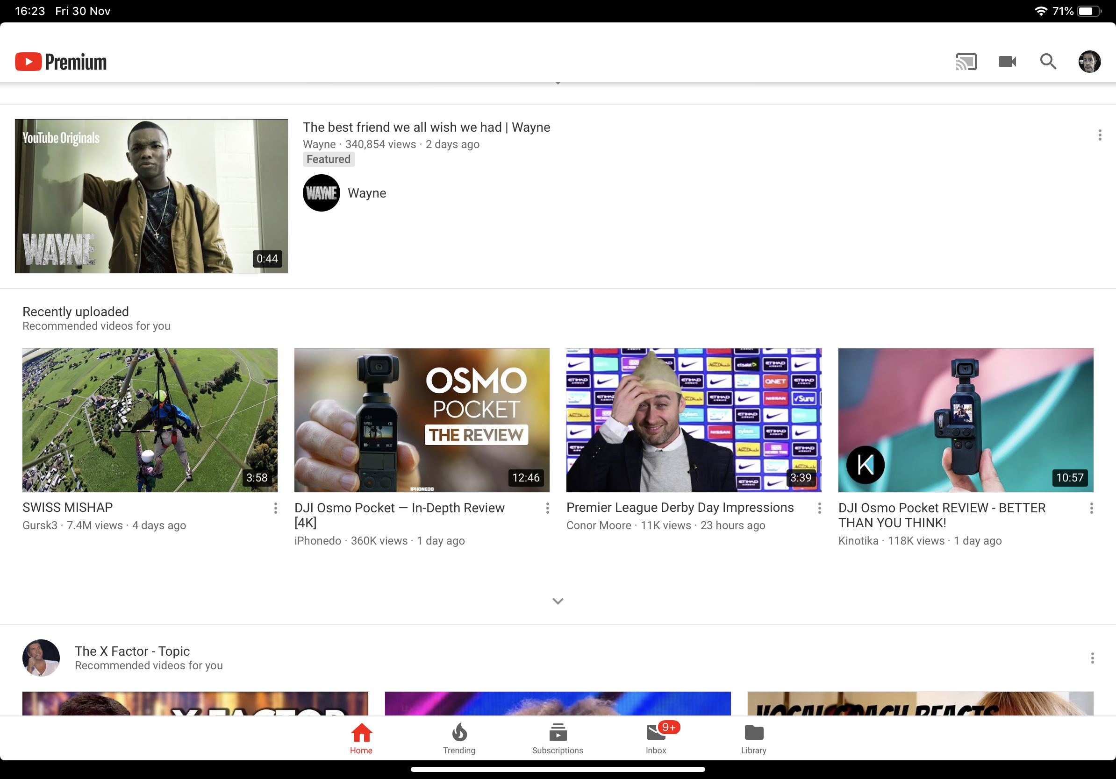Viewport: 1116px width, 779px height.
Task: Open the middle X Factor video thumbnail
Action: tap(558, 703)
